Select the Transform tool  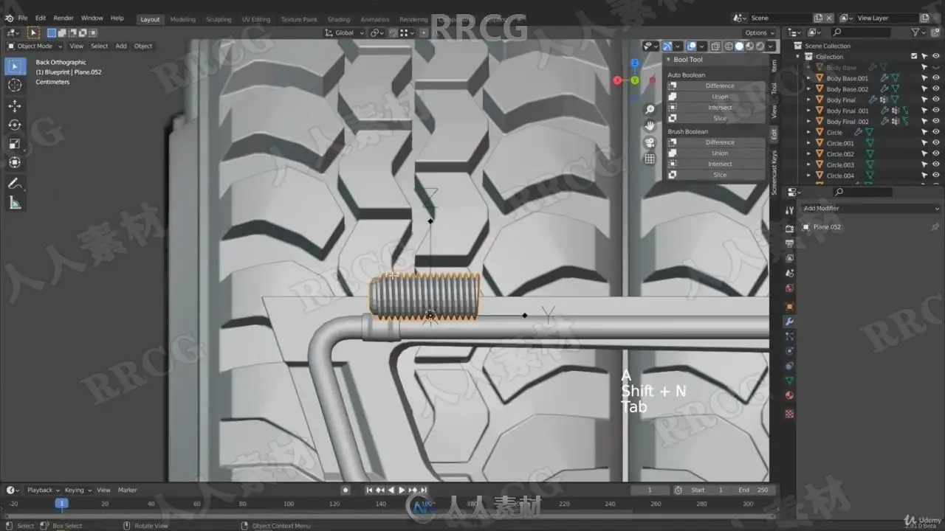click(x=14, y=162)
